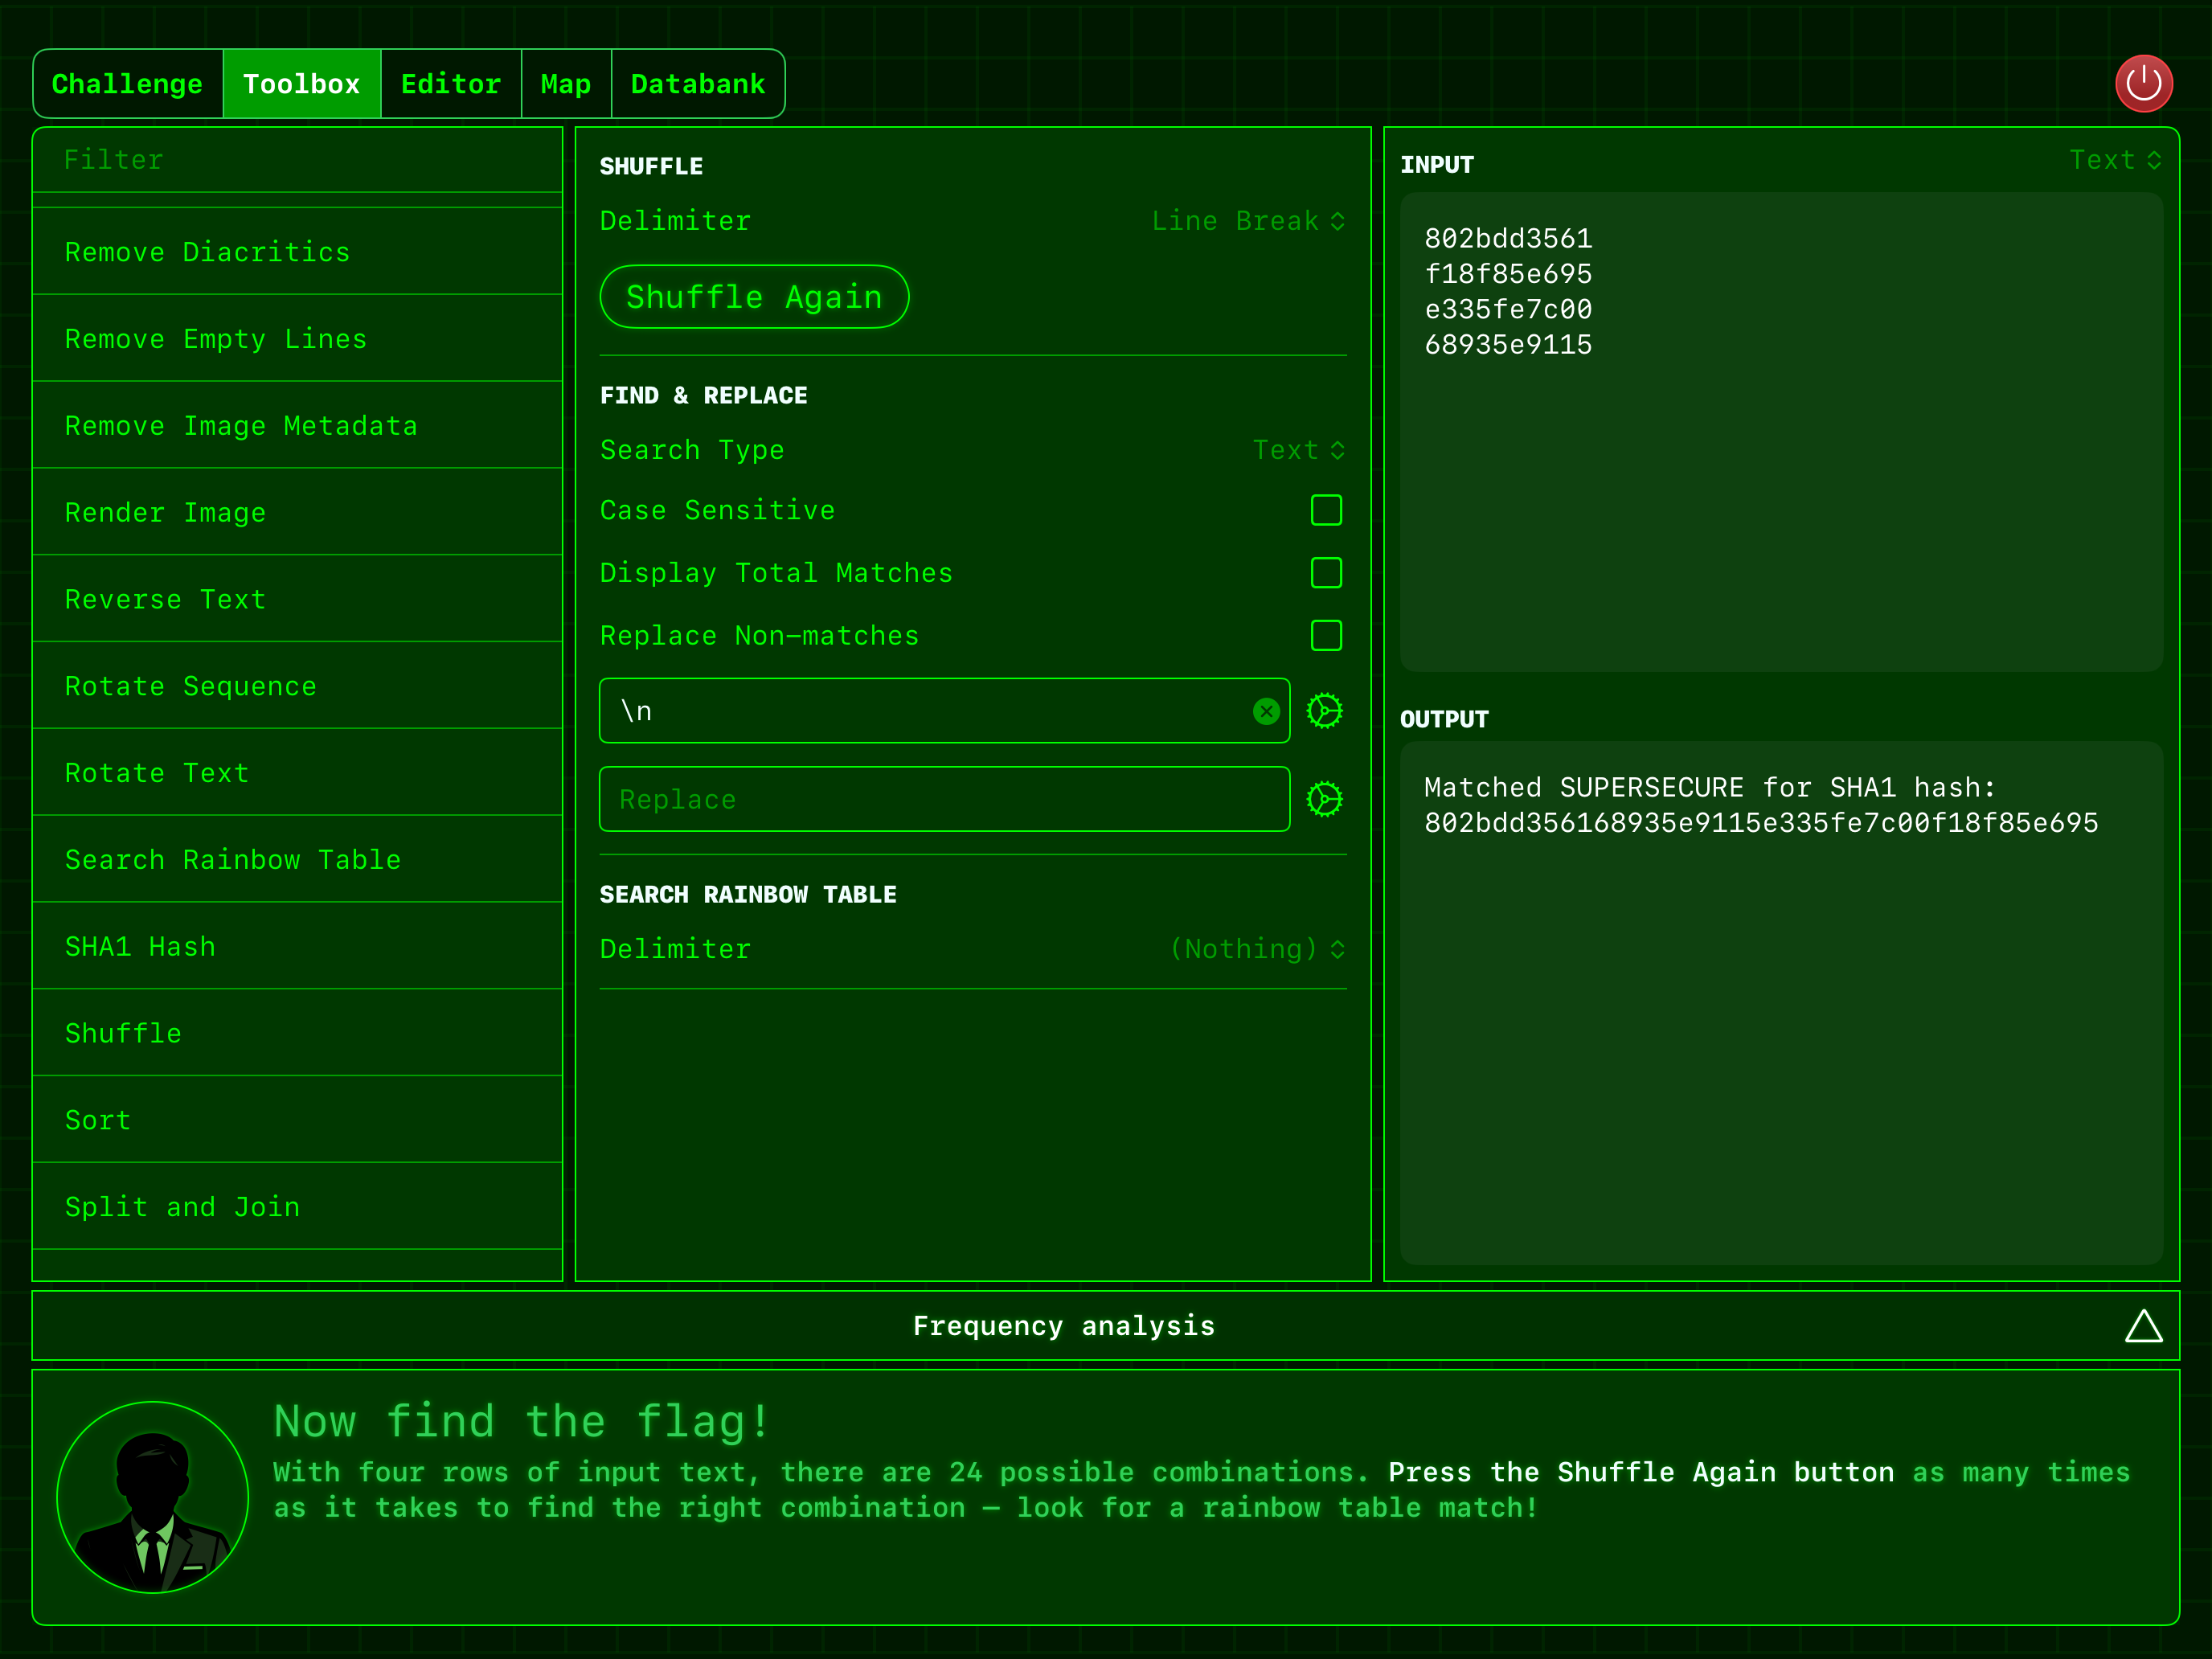Screen dimensions: 2212x1659
Task: Open the Find field's gear settings icon
Action: tap(1325, 710)
